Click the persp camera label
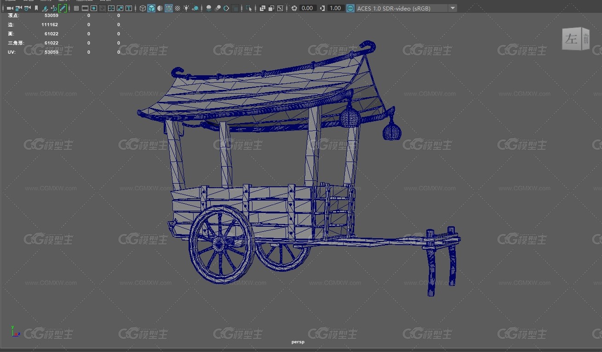Image resolution: width=602 pixels, height=352 pixels. pyautogui.click(x=298, y=342)
